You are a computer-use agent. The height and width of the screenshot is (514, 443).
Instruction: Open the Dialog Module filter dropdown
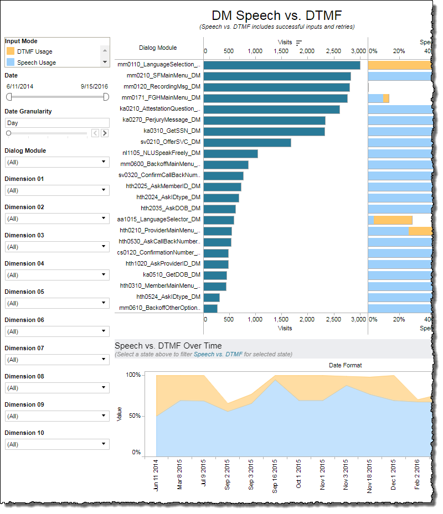pyautogui.click(x=57, y=162)
